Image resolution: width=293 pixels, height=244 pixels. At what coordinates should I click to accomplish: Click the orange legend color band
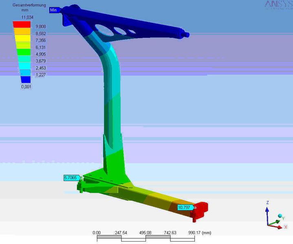tap(22, 31)
